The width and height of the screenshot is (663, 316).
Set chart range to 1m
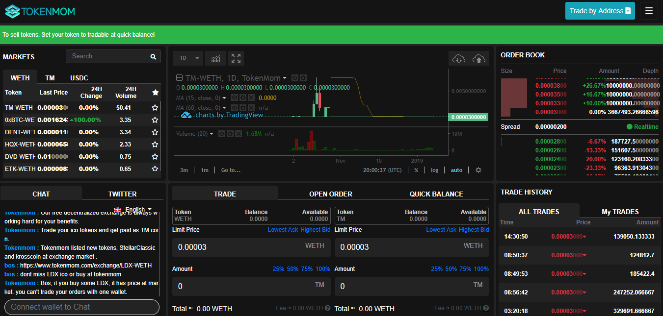tap(205, 170)
